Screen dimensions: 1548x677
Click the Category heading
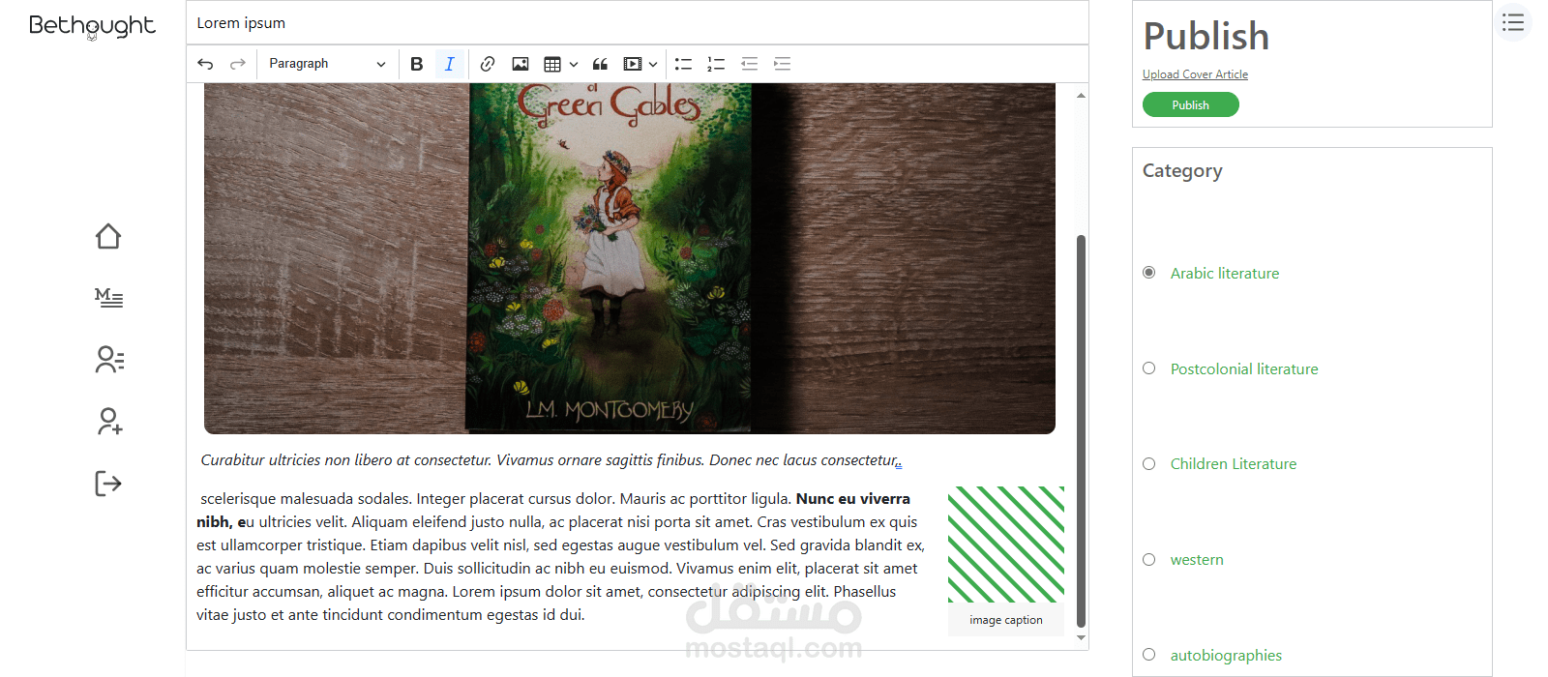pyautogui.click(x=1182, y=171)
